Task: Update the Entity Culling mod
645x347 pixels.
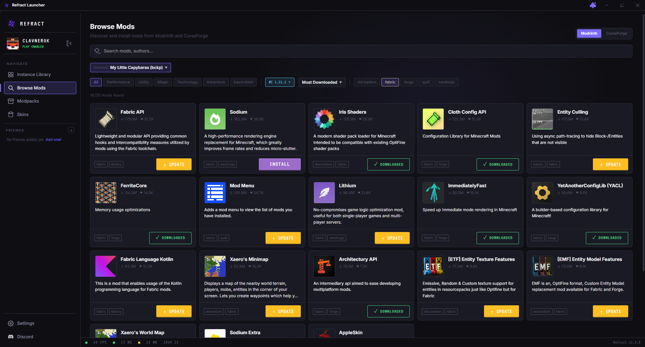Action: [610, 164]
